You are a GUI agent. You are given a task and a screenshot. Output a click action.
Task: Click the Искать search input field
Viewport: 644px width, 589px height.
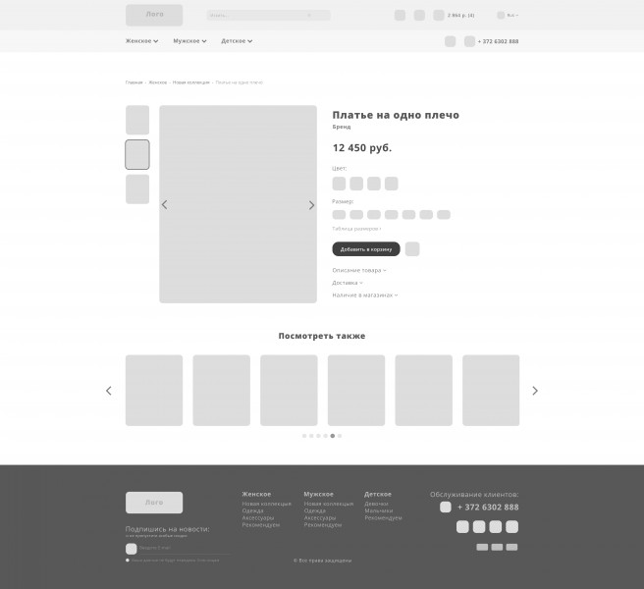pos(269,15)
